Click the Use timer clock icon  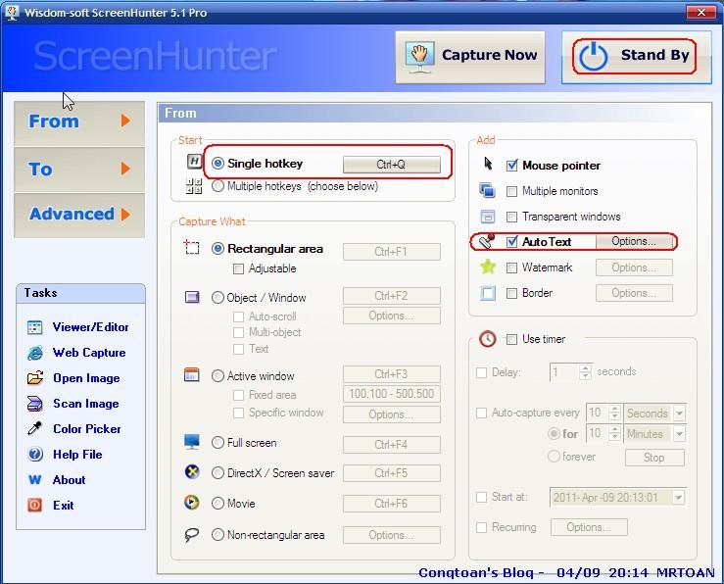coord(488,339)
